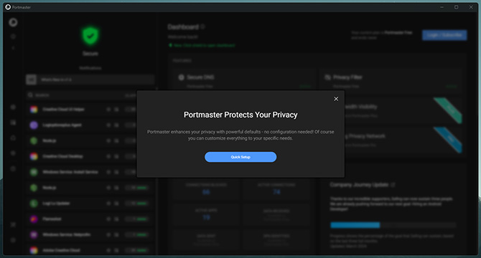Click the company goal progress bar

tap(393, 225)
